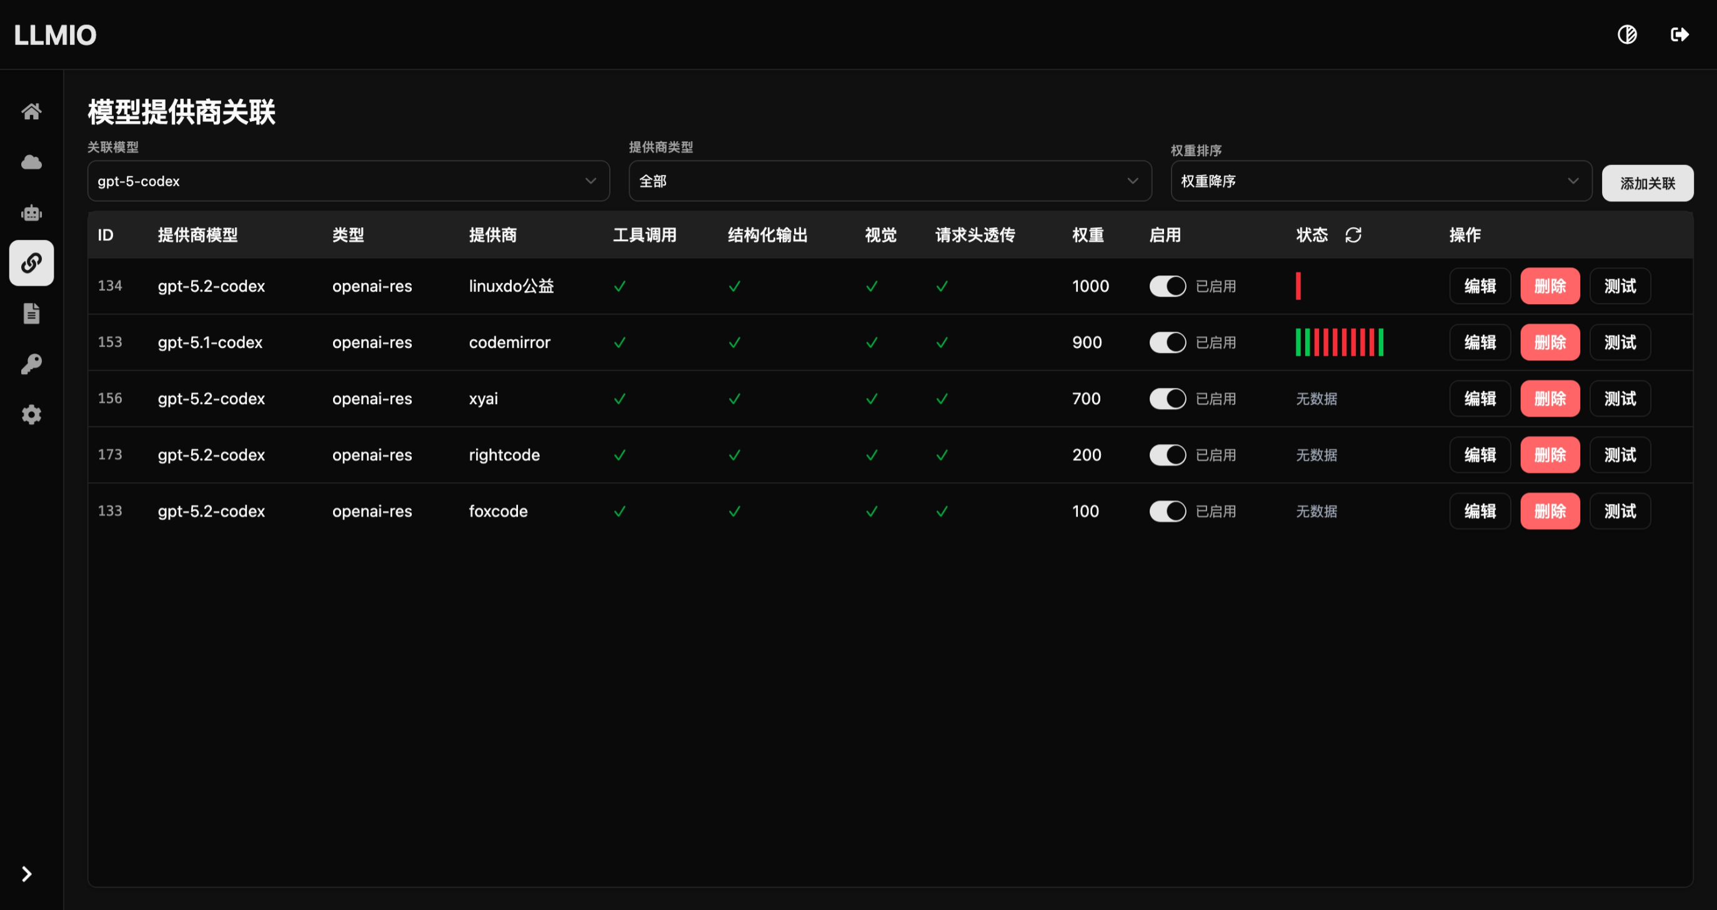Refresh status with the 状态 reload icon
Screen dimensions: 1717x910
coord(1352,235)
